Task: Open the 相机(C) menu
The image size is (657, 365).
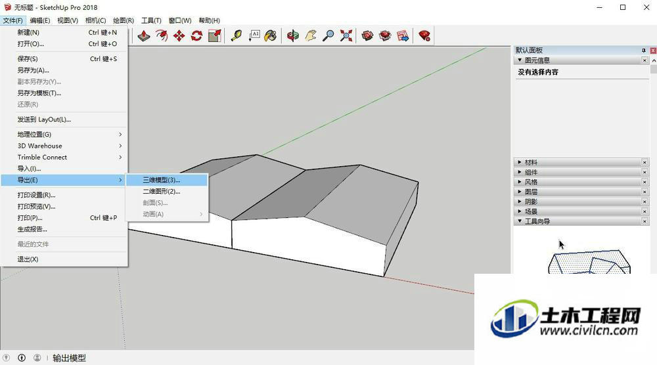Action: (95, 20)
